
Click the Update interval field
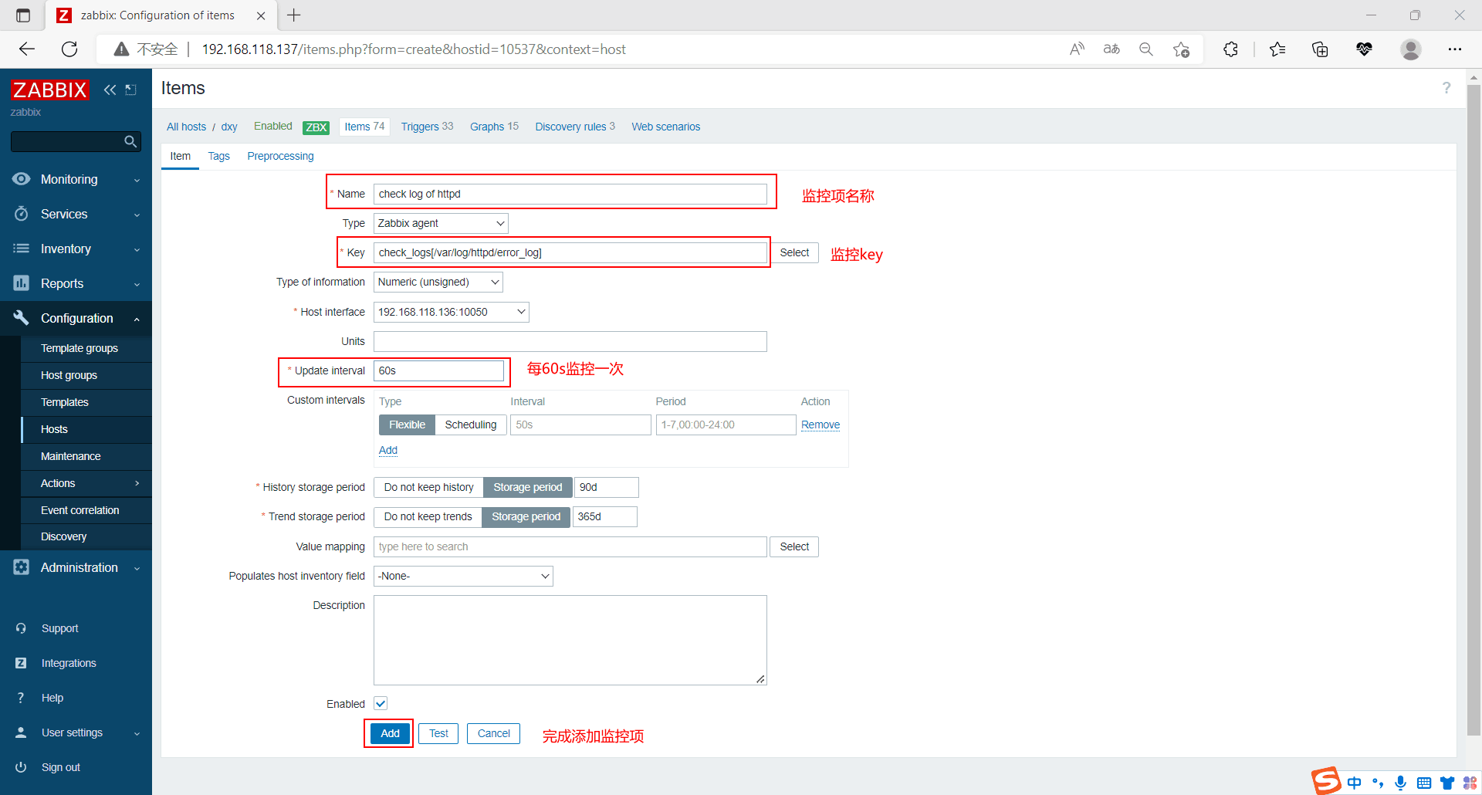pyautogui.click(x=438, y=370)
